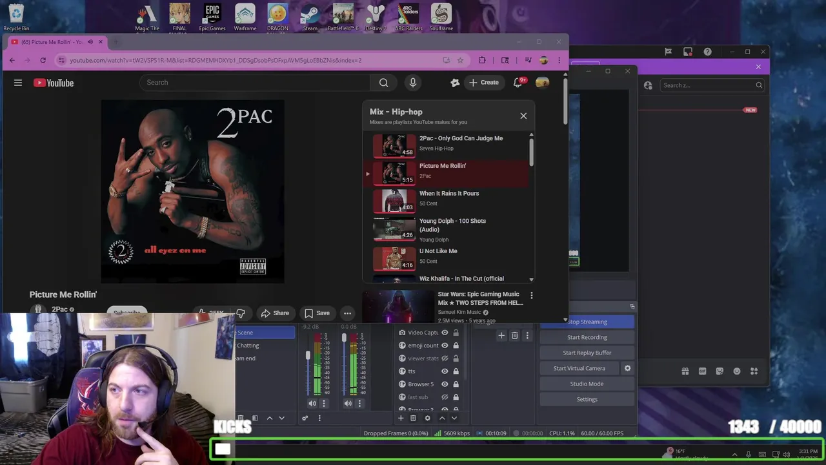Open the YouTube account avatar menu
Screen dimensions: 826x465
pyautogui.click(x=543, y=83)
